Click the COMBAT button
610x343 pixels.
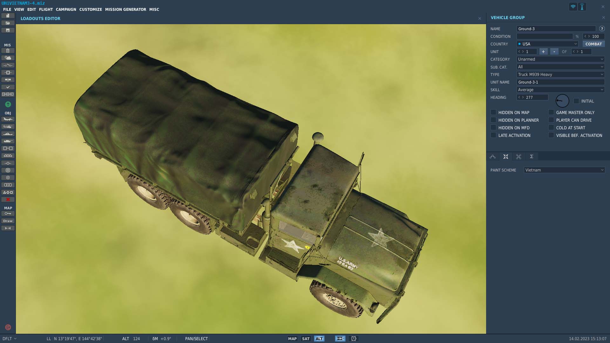(x=593, y=44)
